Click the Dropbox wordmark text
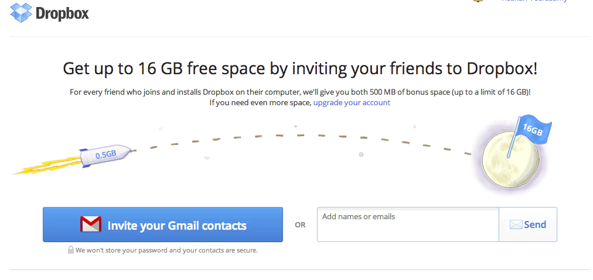Screen dimensions: 593x280 click(x=62, y=13)
